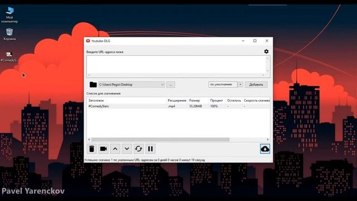Click the Заголовок column header

[x=127, y=100]
